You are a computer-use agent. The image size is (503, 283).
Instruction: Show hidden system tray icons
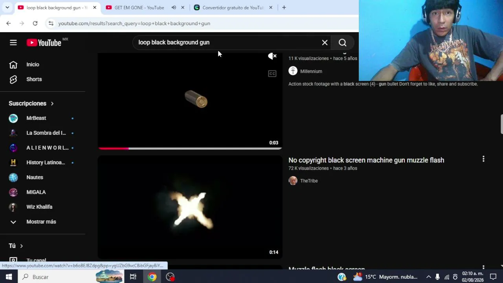point(429,277)
